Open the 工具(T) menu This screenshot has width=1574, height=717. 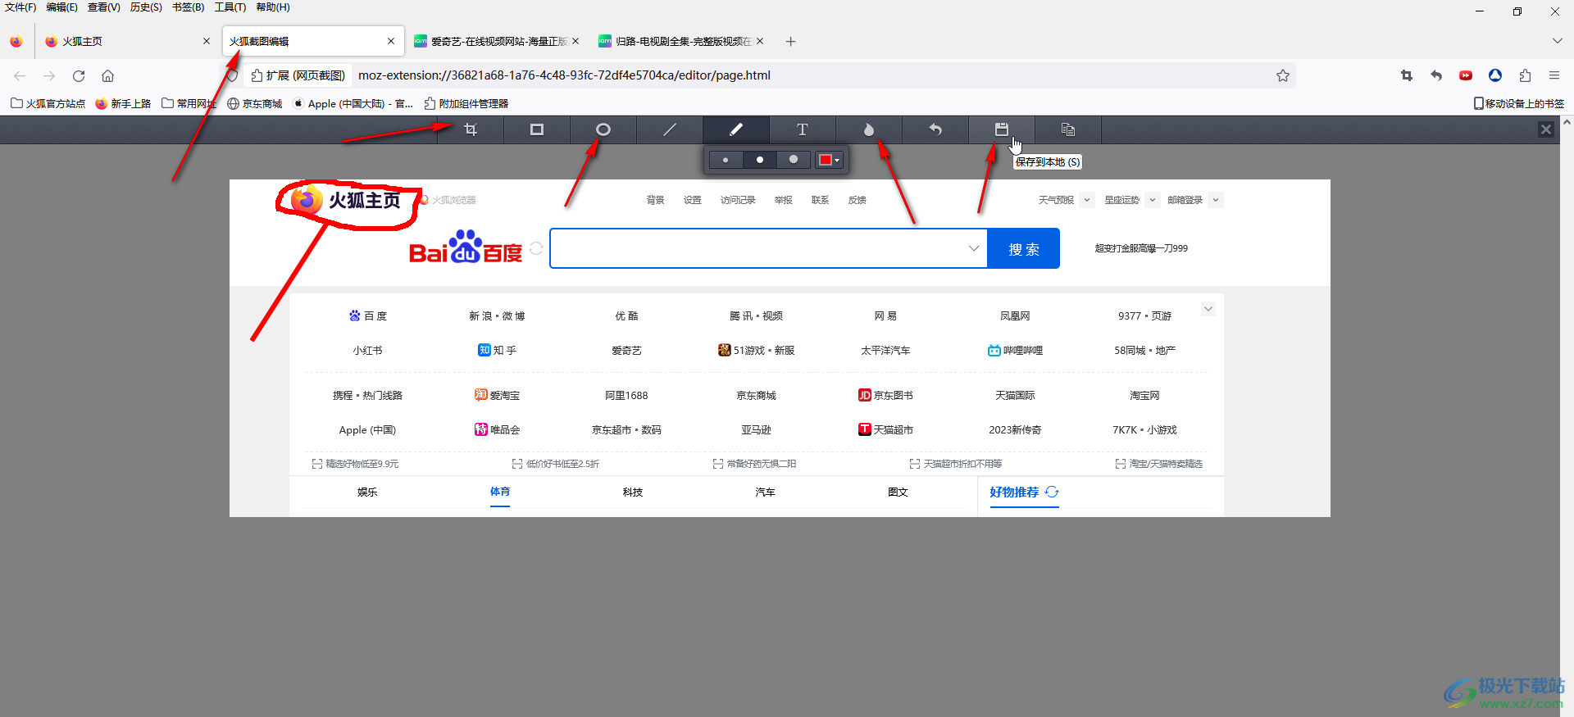[x=230, y=7]
